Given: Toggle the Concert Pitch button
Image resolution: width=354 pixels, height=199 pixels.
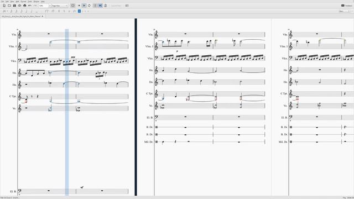Looking at the screenshot, I should point(116,6).
